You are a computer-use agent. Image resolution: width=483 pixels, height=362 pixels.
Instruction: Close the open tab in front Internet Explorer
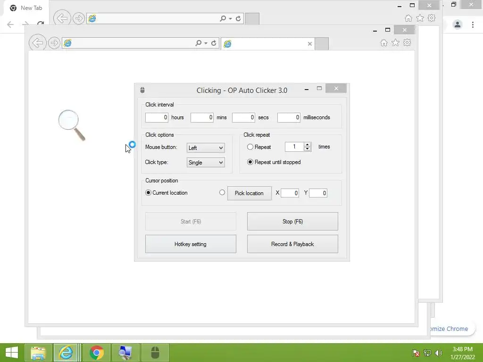coord(310,44)
